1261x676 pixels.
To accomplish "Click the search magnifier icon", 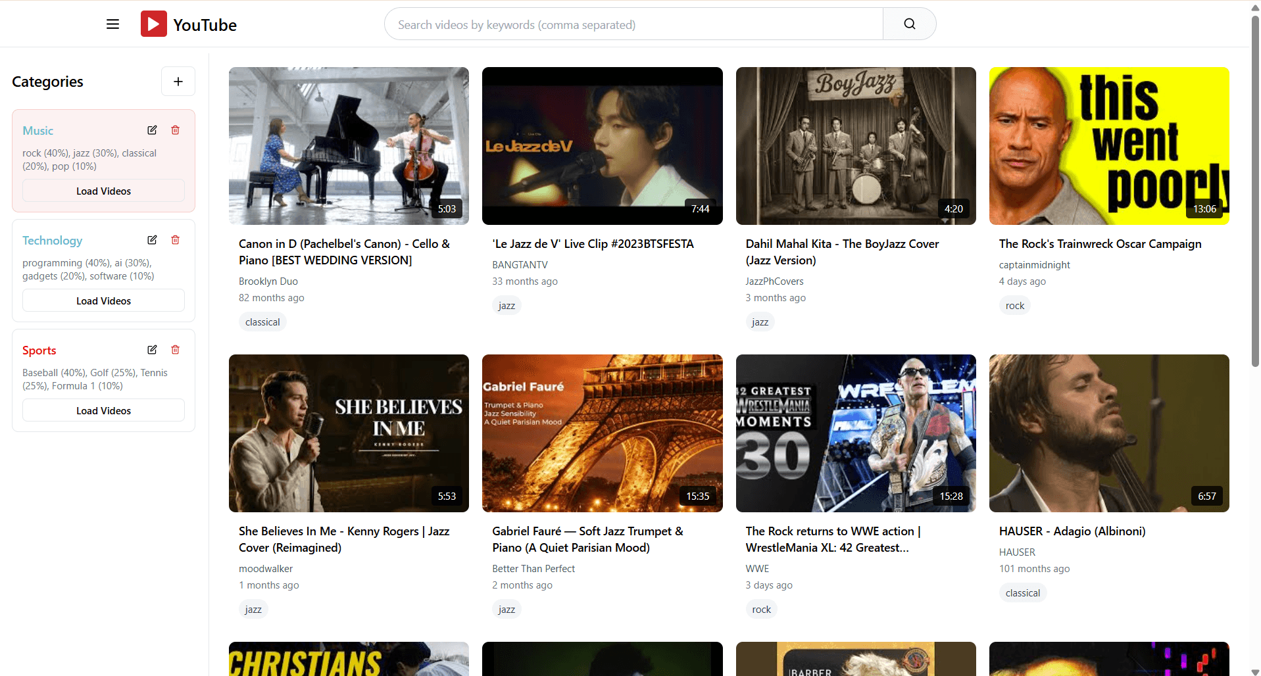I will [x=908, y=23].
